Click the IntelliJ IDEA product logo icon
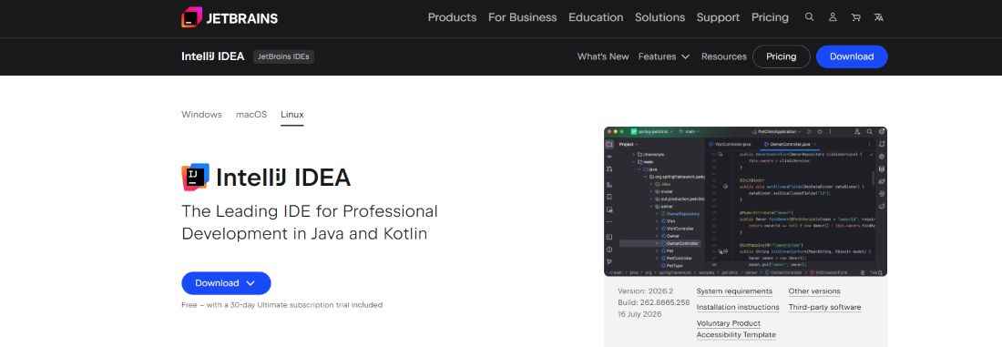The height and width of the screenshot is (347, 1002). 196,177
